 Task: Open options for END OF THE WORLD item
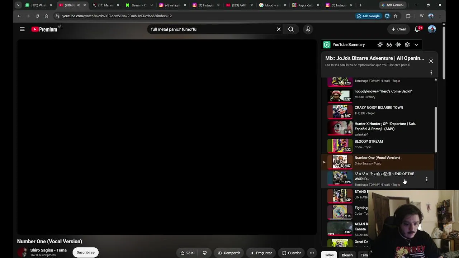click(x=427, y=179)
